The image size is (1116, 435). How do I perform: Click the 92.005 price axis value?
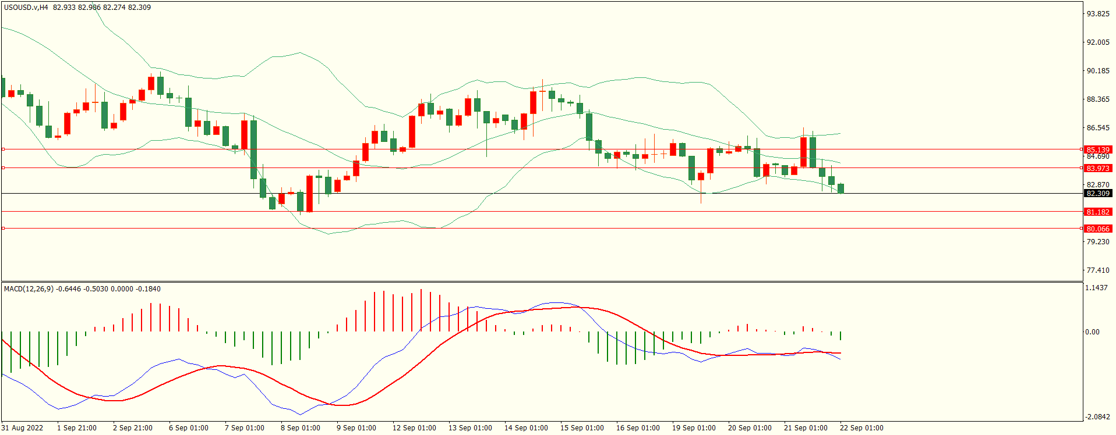(1098, 42)
